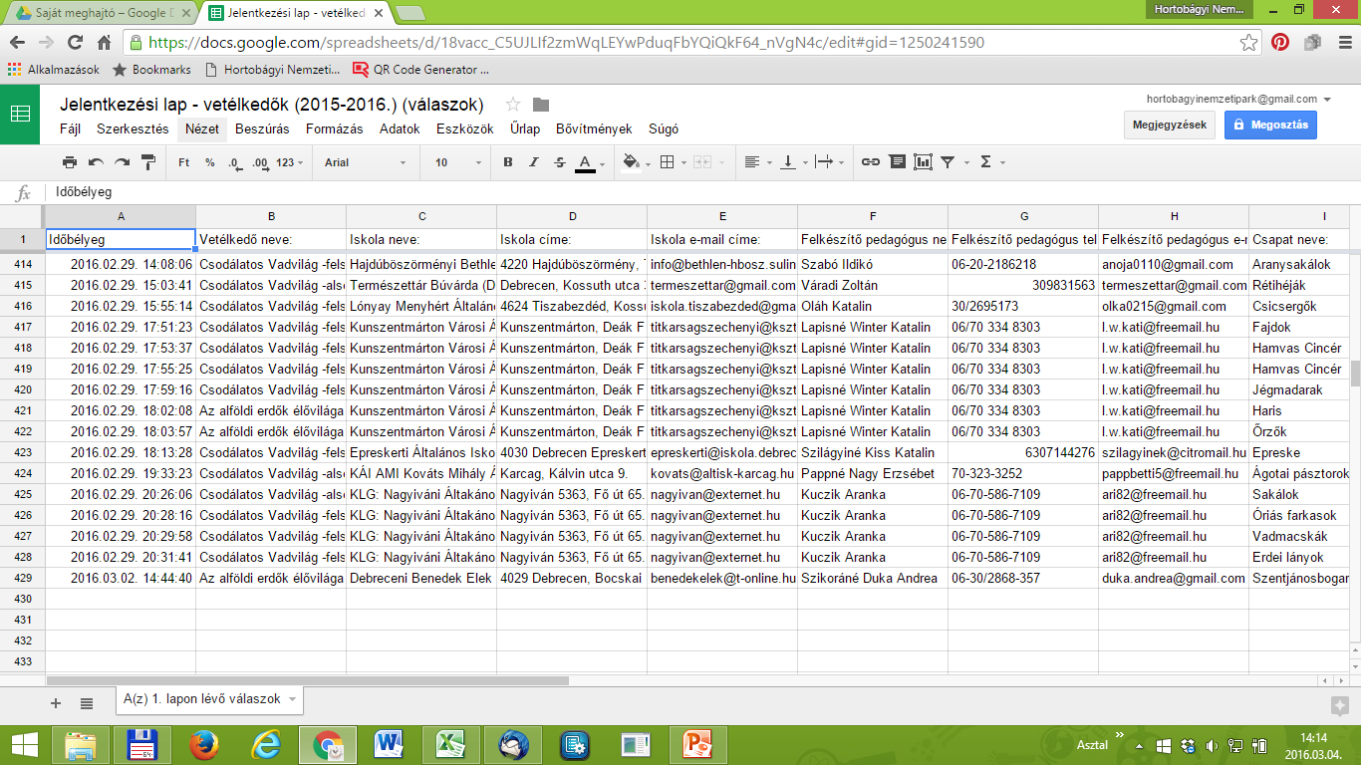Format cells as percent
This screenshot has width=1361, height=765.
(209, 162)
